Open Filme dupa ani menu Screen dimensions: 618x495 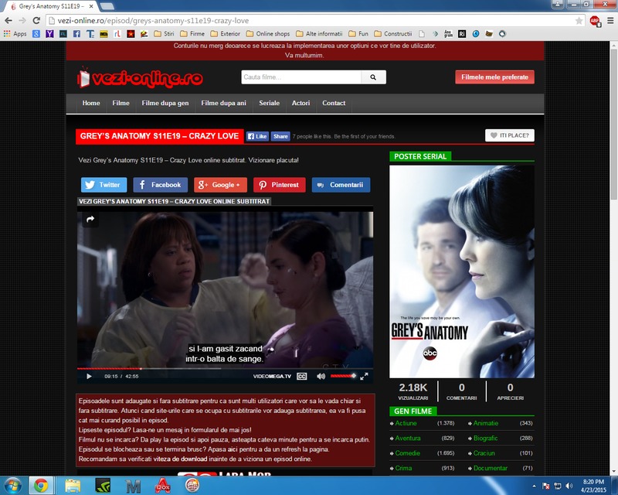[x=223, y=103]
